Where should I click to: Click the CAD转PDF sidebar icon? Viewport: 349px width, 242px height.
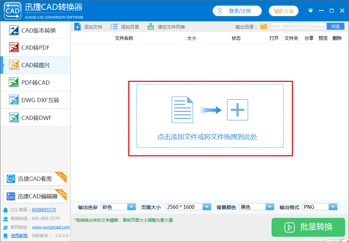pyautogui.click(x=14, y=48)
